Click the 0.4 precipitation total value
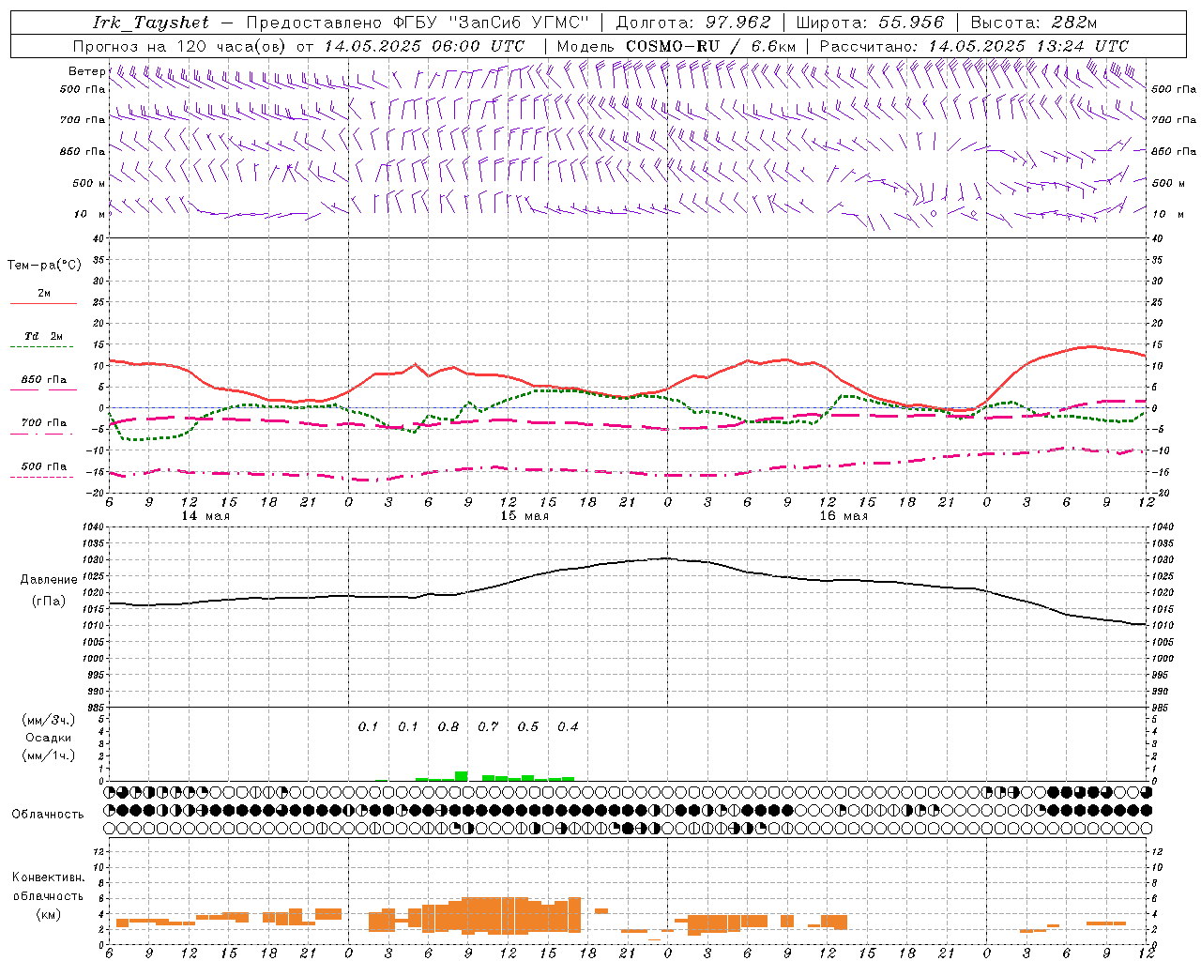 [568, 726]
